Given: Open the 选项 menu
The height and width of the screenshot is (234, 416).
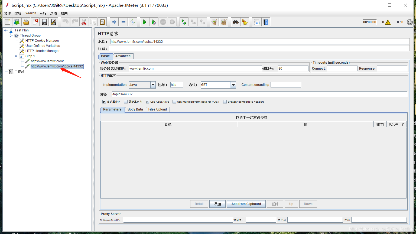Looking at the screenshot, I should pos(54,13).
